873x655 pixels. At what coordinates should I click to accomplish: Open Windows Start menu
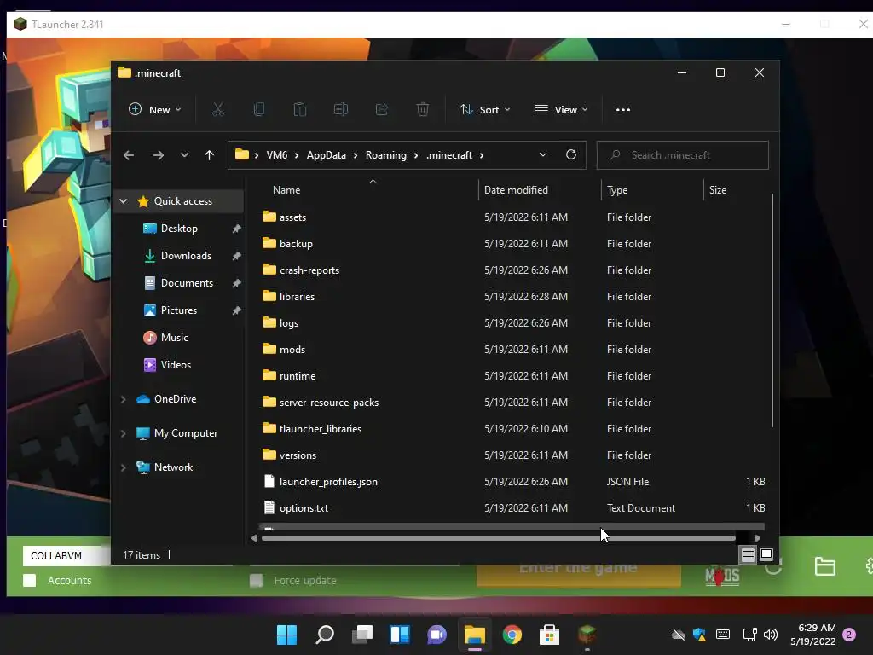pyautogui.click(x=287, y=635)
